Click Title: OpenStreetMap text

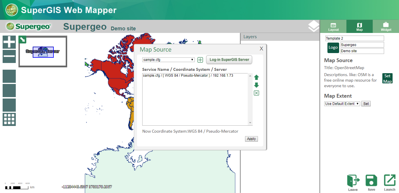[x=344, y=68]
